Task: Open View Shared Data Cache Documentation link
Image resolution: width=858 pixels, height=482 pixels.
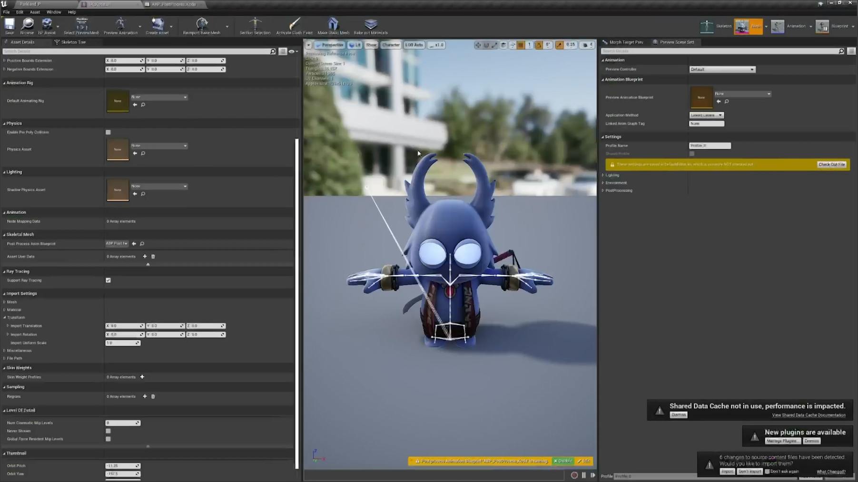Action: pos(809,415)
